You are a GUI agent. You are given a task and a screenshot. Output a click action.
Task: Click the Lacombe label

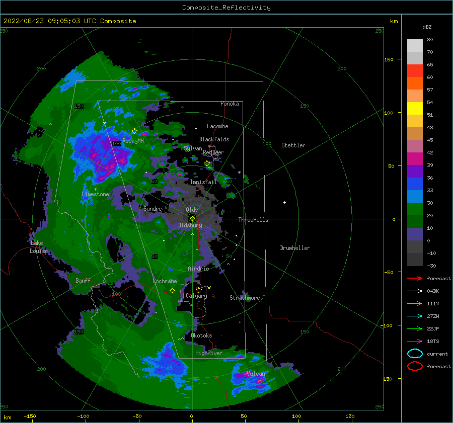pyautogui.click(x=217, y=126)
